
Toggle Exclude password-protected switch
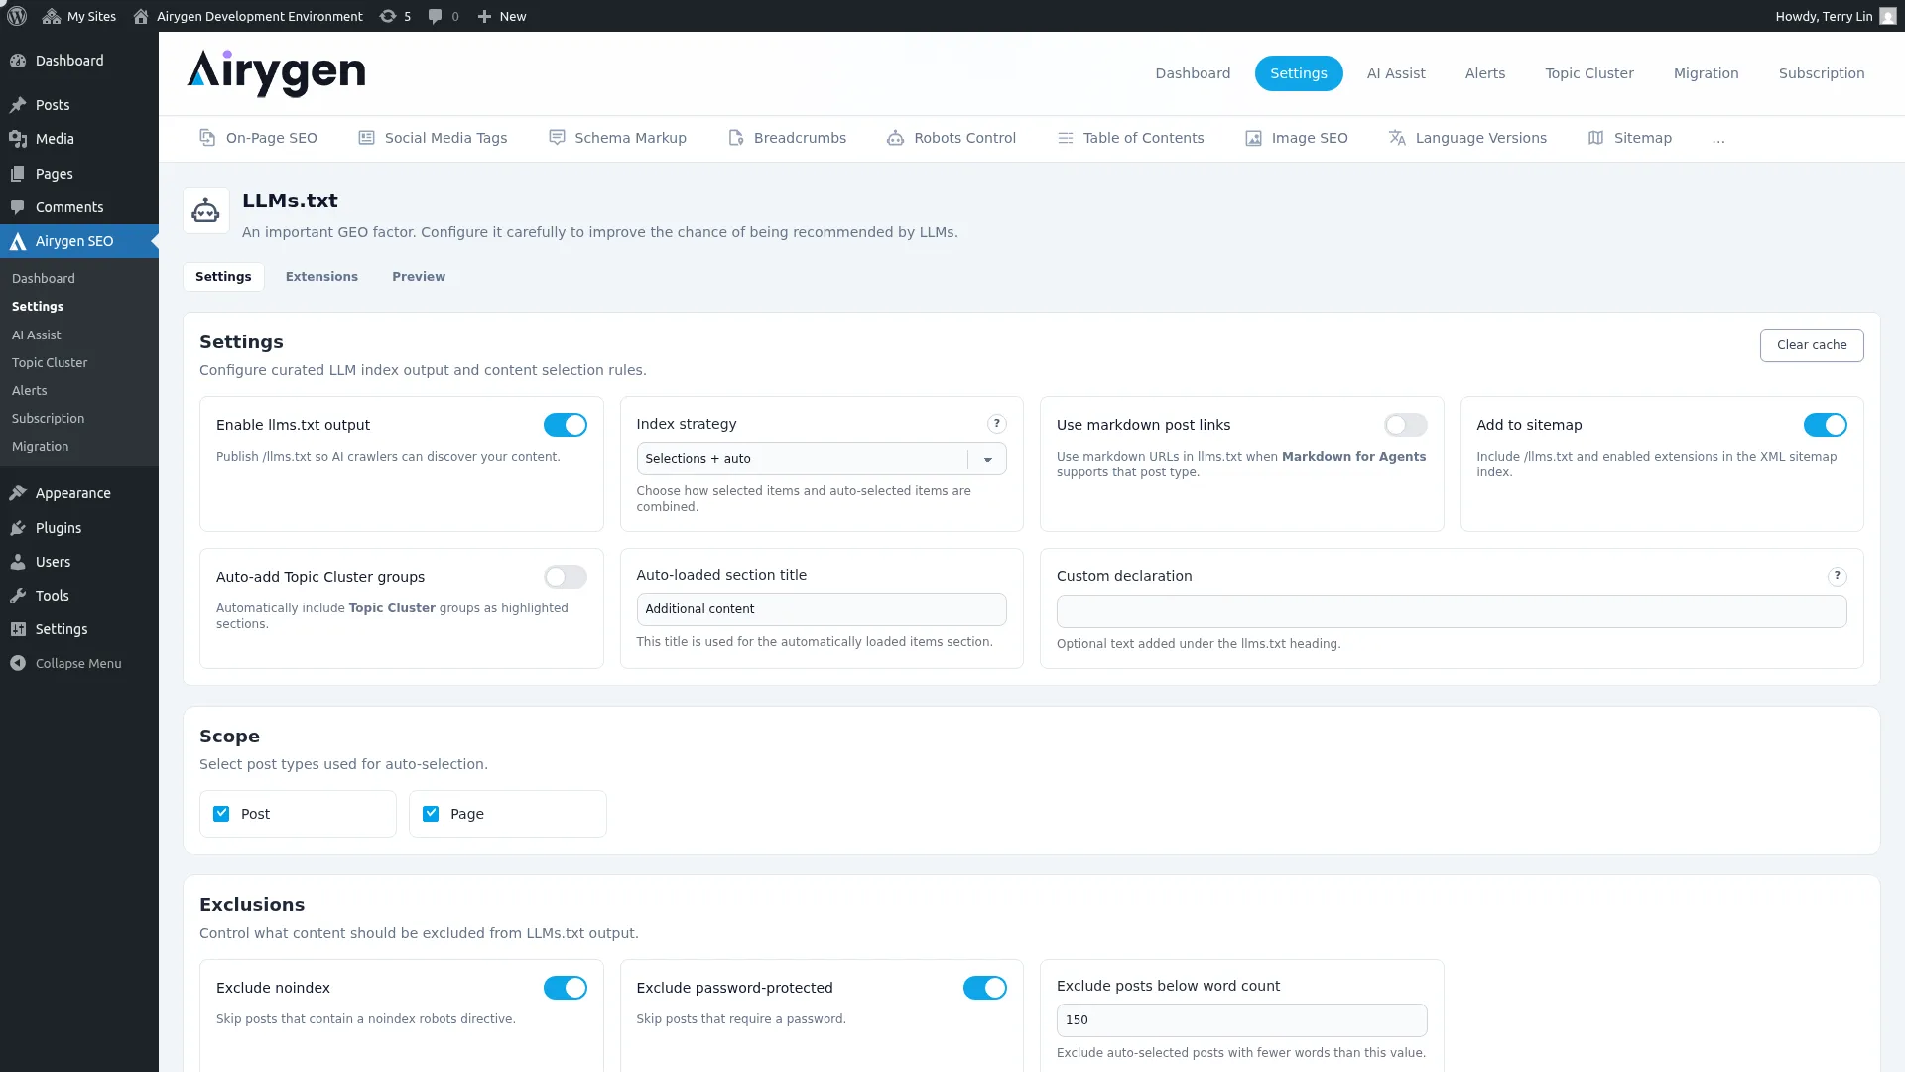pos(985,988)
